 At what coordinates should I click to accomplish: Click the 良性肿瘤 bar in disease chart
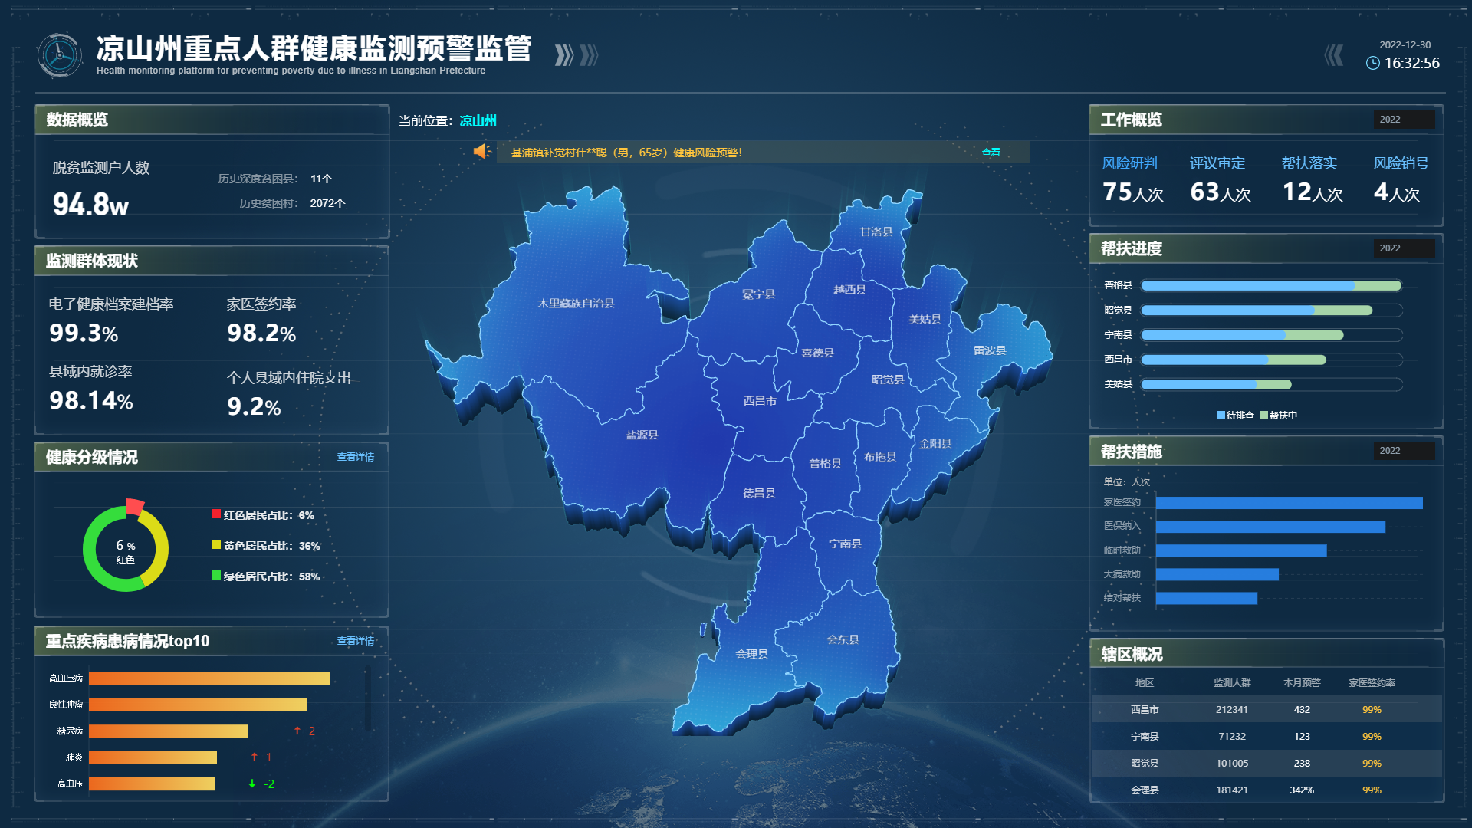[x=197, y=705]
